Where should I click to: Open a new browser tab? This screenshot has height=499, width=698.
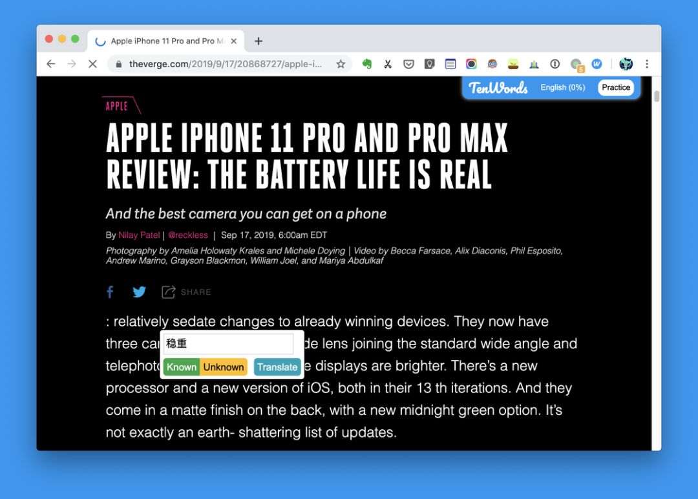coord(258,41)
